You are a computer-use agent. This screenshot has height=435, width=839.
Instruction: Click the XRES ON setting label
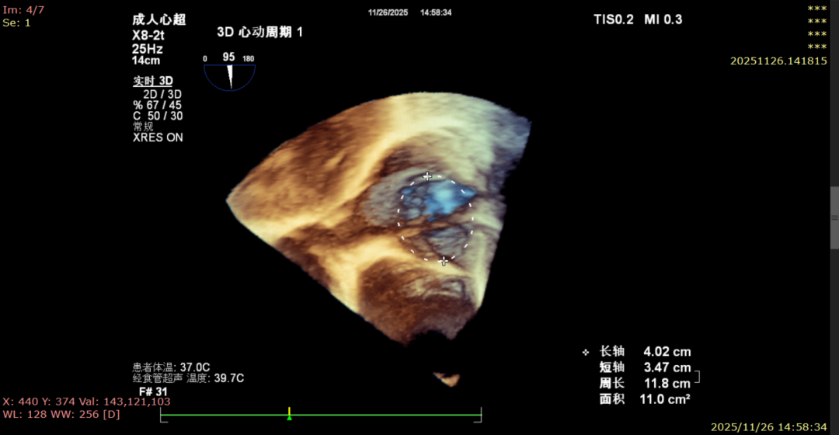(158, 137)
